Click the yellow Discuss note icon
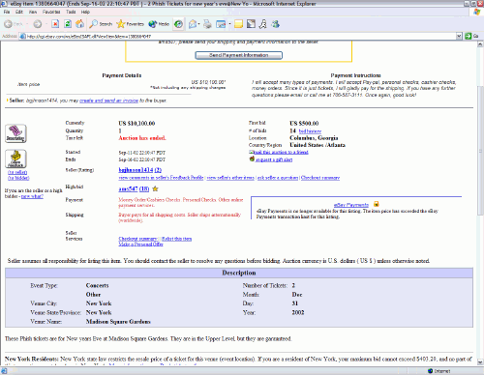This screenshot has height=375, width=484. pyautogui.click(x=238, y=24)
